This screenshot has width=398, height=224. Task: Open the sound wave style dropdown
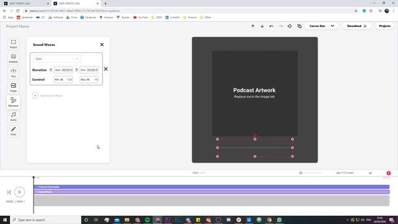tap(57, 58)
